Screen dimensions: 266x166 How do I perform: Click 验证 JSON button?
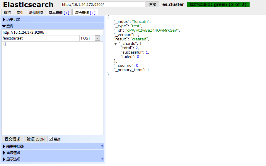click(35, 139)
